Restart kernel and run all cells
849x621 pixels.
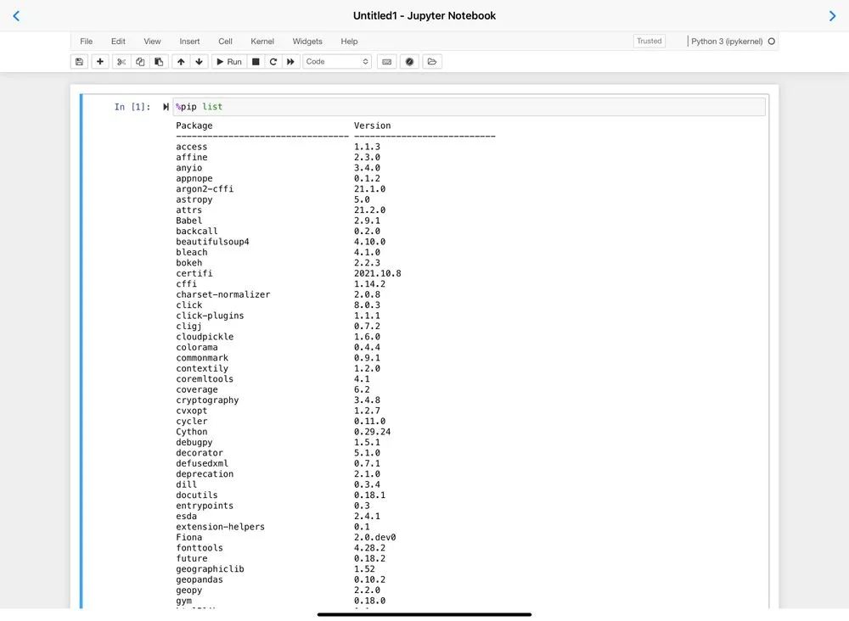(291, 62)
